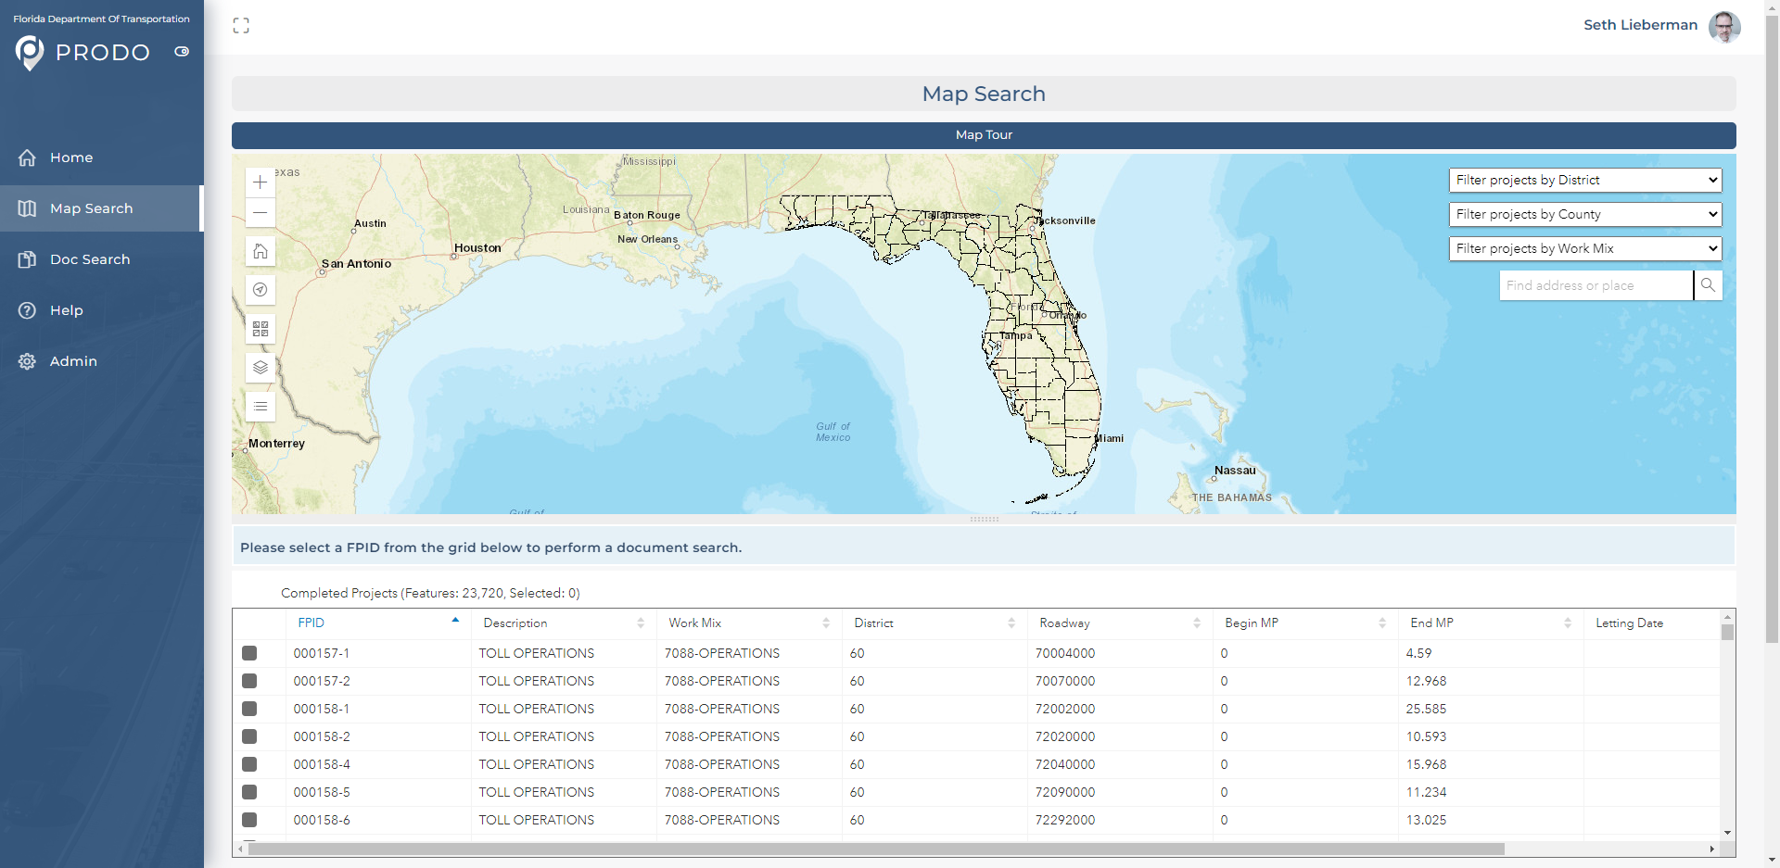Click the Find address or place field
This screenshot has height=868, width=1780.
pyautogui.click(x=1595, y=285)
